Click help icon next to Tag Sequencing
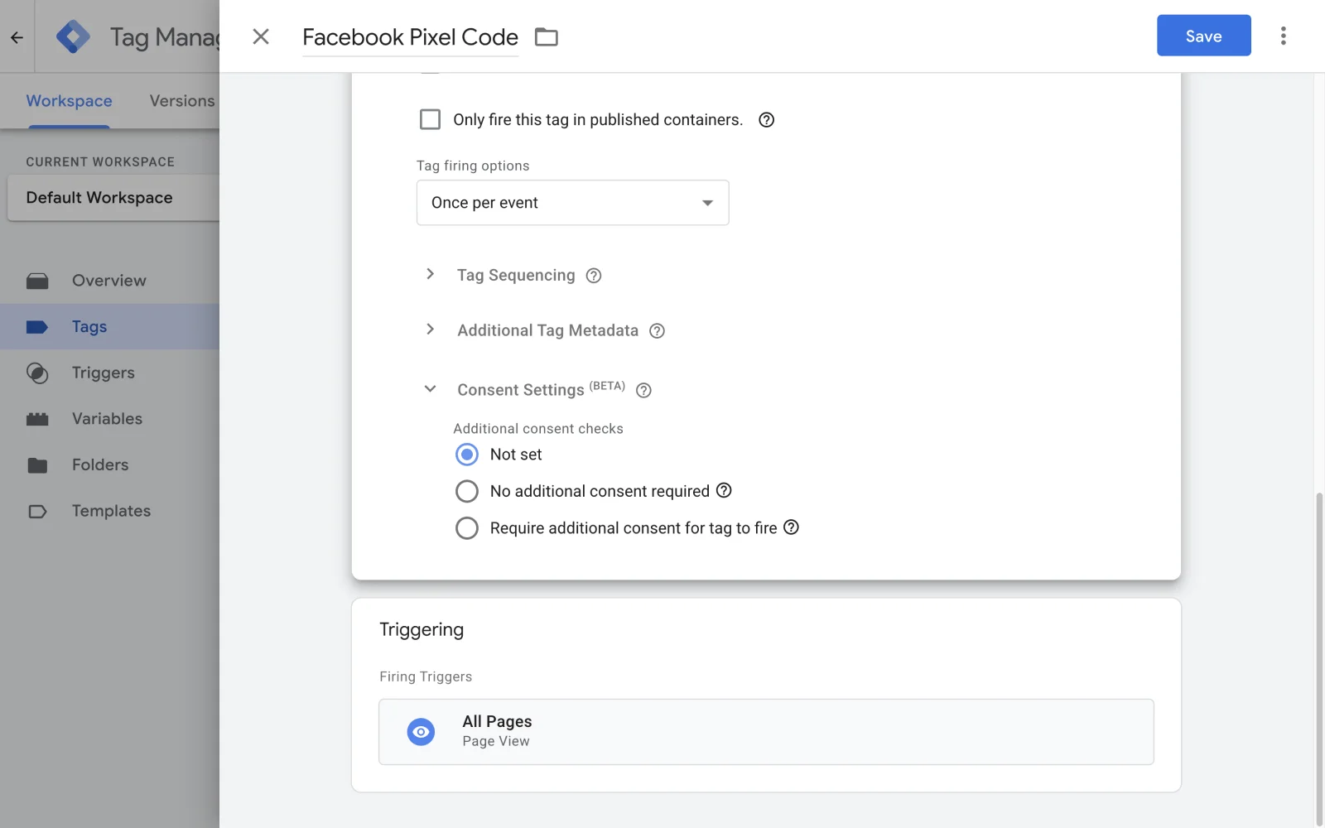This screenshot has width=1325, height=828. click(x=593, y=276)
